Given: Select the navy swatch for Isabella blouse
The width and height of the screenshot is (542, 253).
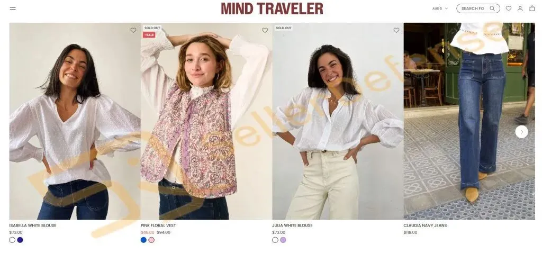Looking at the screenshot, I should [20, 240].
